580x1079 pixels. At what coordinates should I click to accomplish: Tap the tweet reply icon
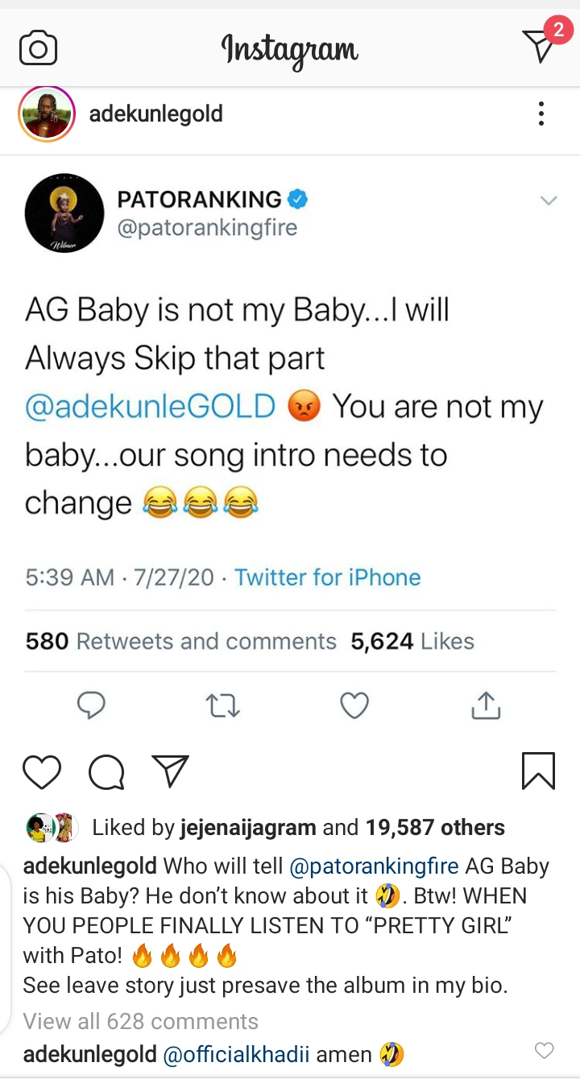click(91, 706)
